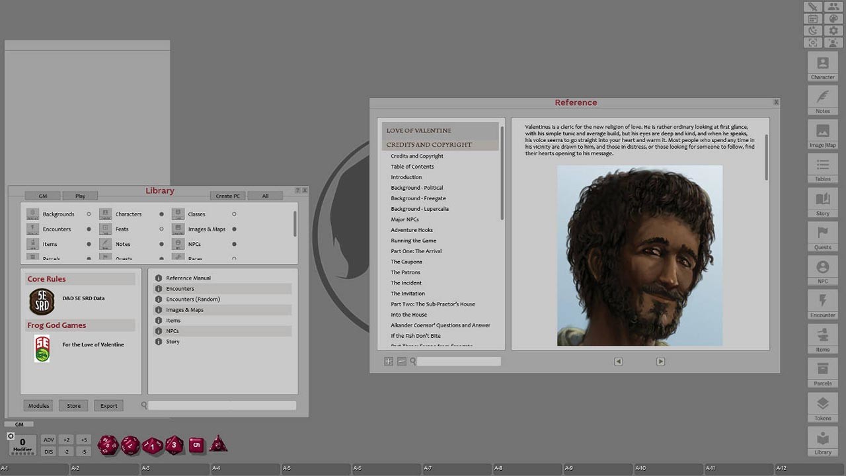Collapse the Credits and Copyright chapter header
The image size is (846, 476).
[x=440, y=145]
